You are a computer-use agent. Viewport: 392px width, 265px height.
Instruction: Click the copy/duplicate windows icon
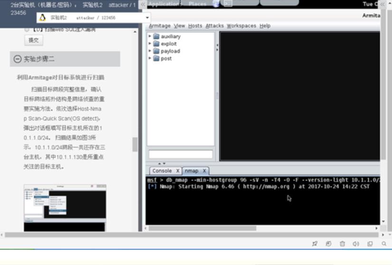[x=370, y=244]
